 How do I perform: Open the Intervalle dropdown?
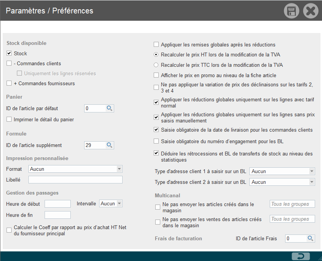coord(111,203)
